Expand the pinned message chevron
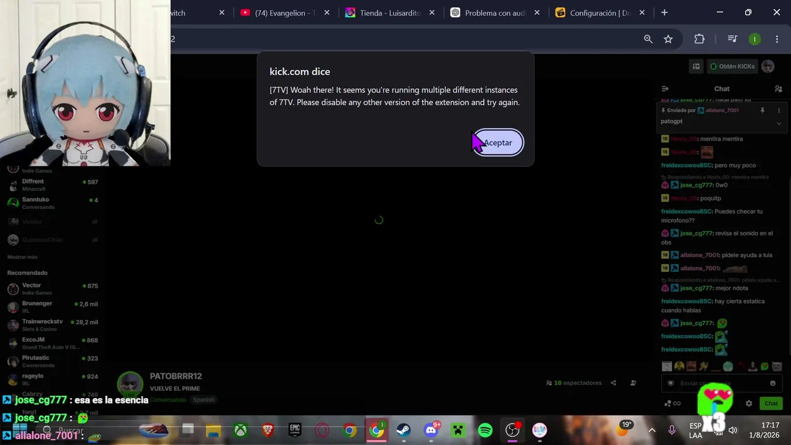Image resolution: width=791 pixels, height=445 pixels. pos(779,123)
